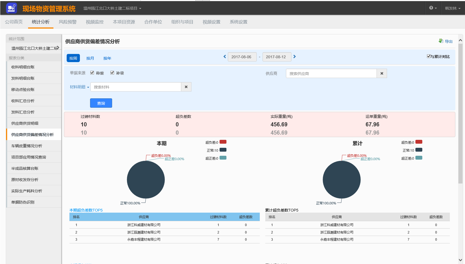Uncheck the 补录 source checkbox

(x=112, y=73)
